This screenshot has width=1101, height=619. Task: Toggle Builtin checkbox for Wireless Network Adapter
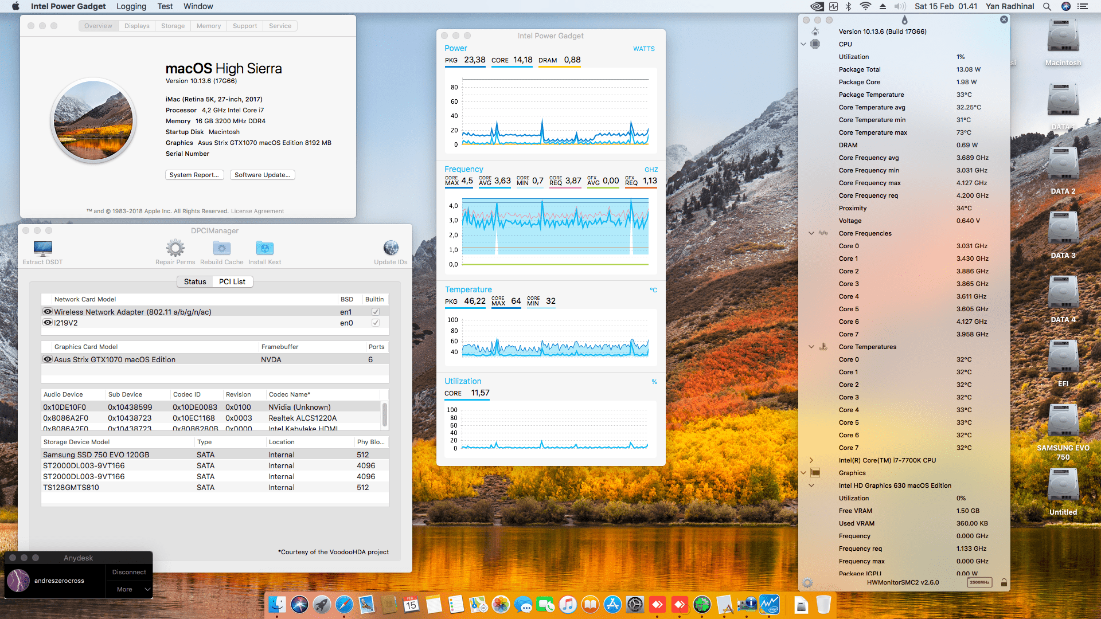point(375,312)
